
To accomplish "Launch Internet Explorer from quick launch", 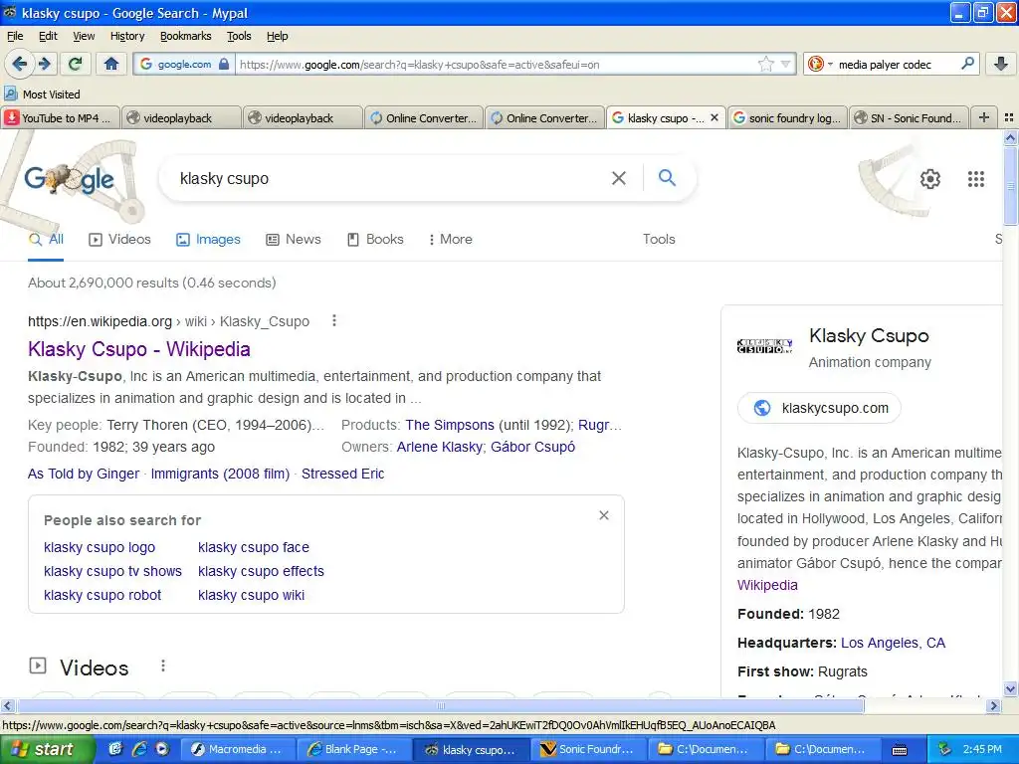I will coord(138,749).
